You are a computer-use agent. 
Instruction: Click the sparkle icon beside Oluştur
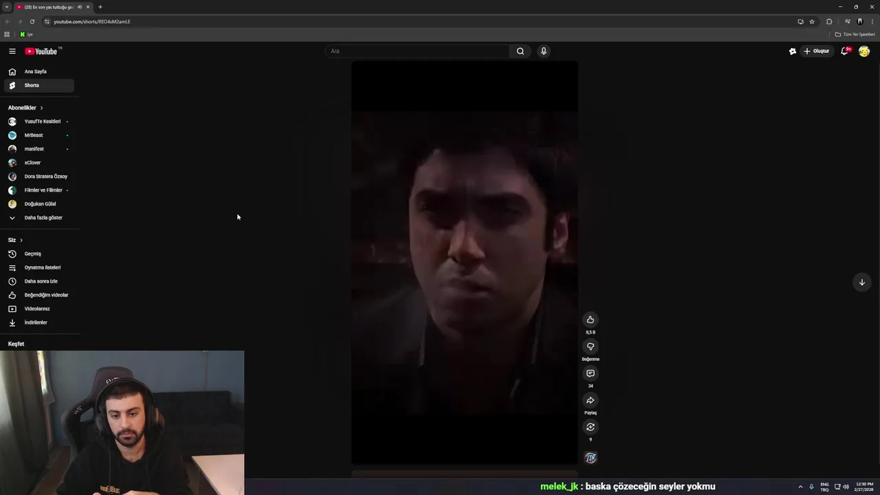pos(793,51)
